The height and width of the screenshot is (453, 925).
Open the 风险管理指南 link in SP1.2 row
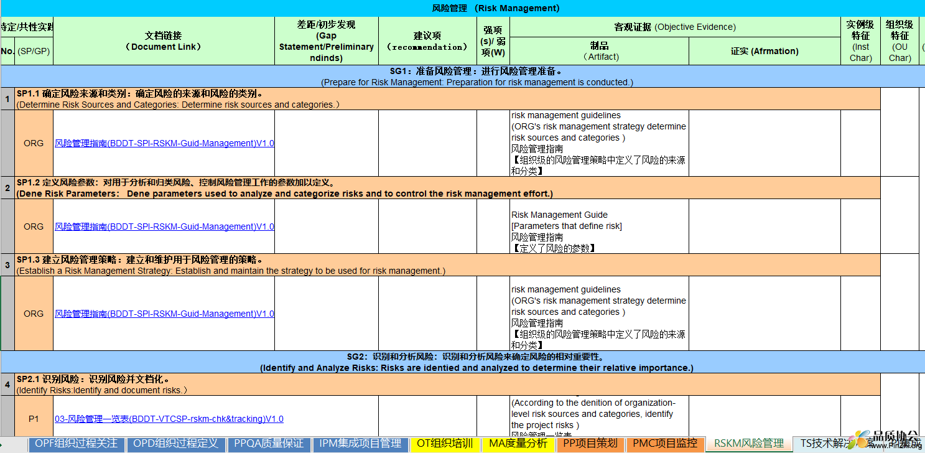point(165,226)
